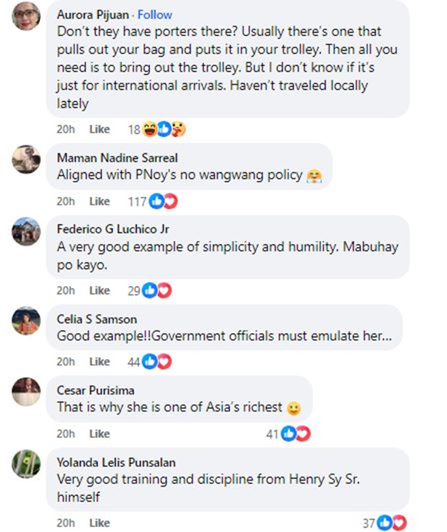Open Aurora Pijuan's profile picture
Image resolution: width=447 pixels, height=532 pixels.
coord(26,16)
